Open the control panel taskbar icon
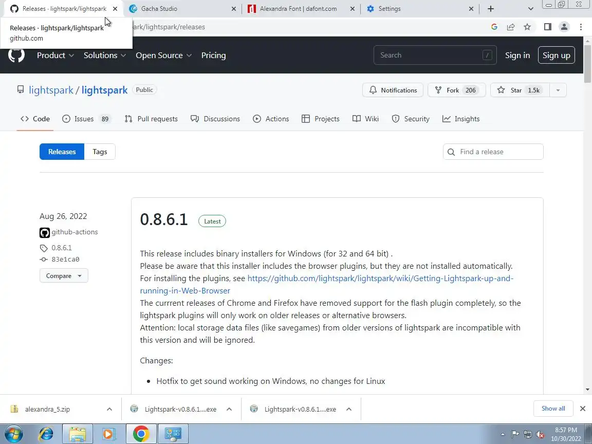This screenshot has height=444, width=592. [x=173, y=434]
